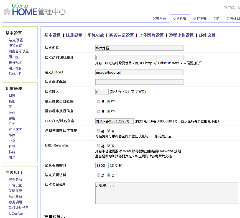240x218 pixels.
Task: Open 话题 under 批量管理
Action: [x=12, y=118]
